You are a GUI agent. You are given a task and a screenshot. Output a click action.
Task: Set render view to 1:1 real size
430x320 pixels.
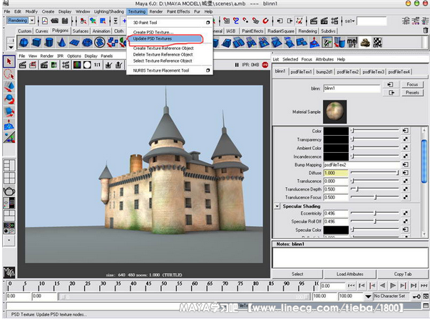point(98,65)
